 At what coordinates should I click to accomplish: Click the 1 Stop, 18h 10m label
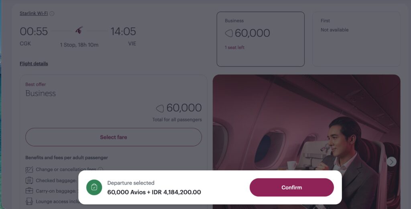tap(79, 45)
